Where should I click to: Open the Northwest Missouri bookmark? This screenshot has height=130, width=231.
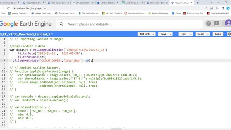[135, 13]
